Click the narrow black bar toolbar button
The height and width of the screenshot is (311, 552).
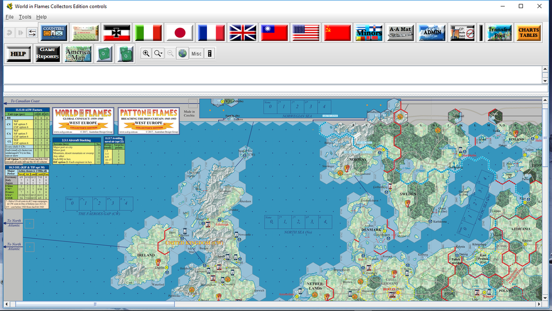(x=480, y=33)
